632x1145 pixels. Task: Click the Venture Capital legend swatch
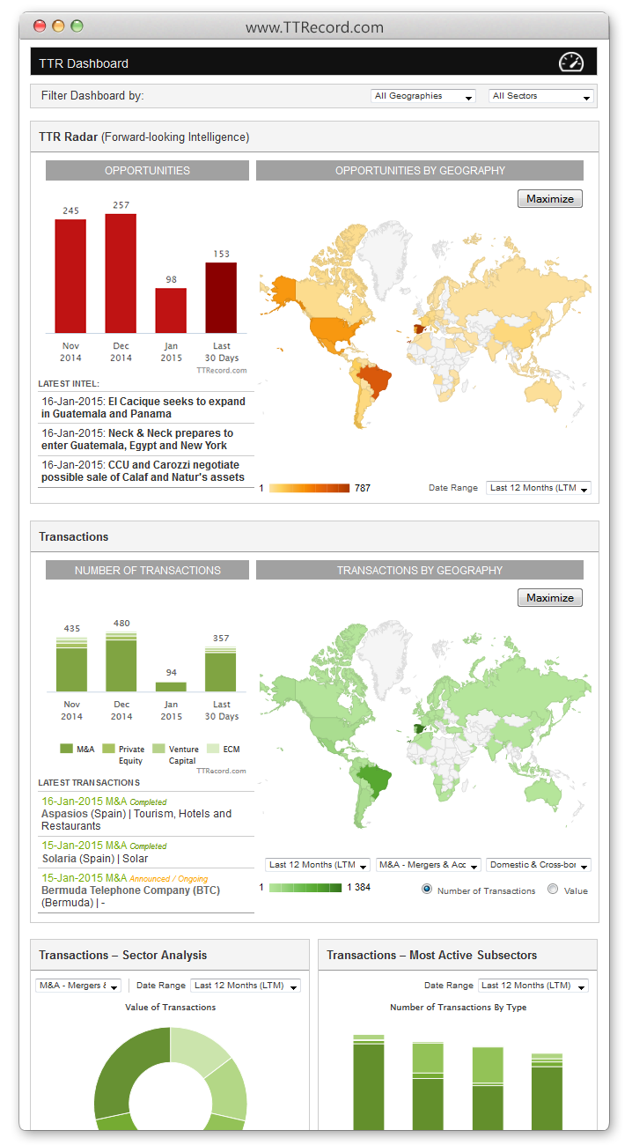(158, 749)
